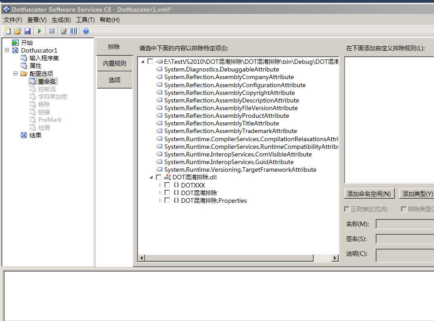
Task: Click the 配置选项 folder icon
Action: pyautogui.click(x=24, y=73)
